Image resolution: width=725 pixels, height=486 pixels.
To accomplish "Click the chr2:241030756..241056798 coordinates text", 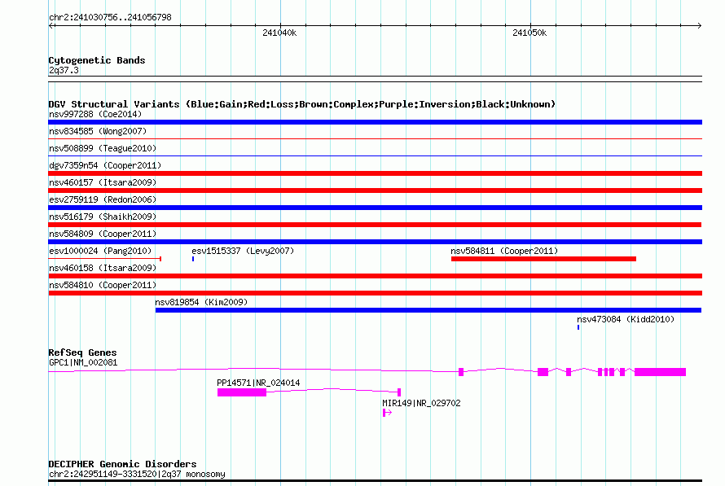I will tap(110, 17).
